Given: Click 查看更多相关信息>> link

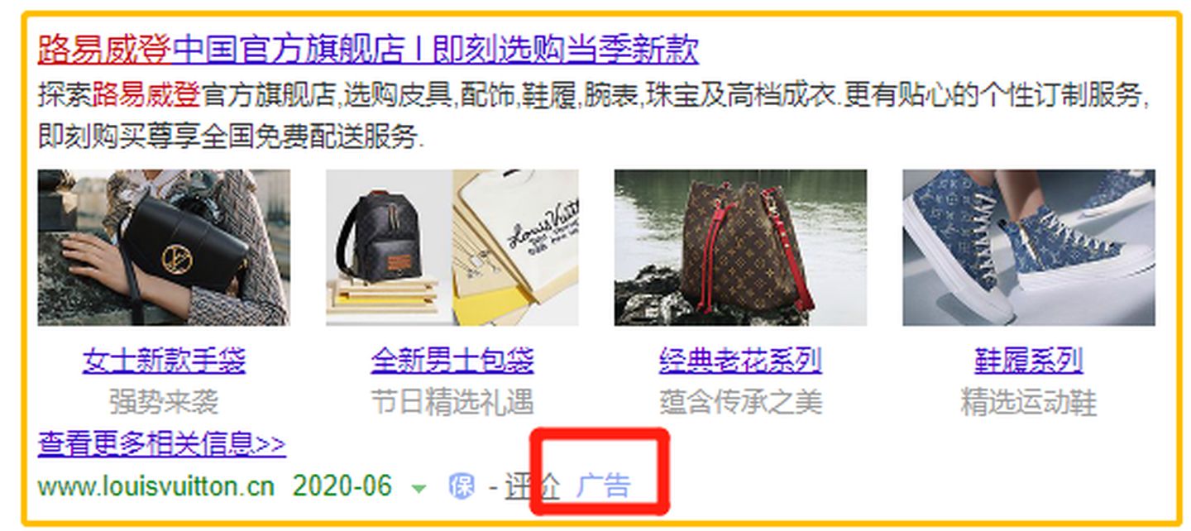Looking at the screenshot, I should click(161, 444).
